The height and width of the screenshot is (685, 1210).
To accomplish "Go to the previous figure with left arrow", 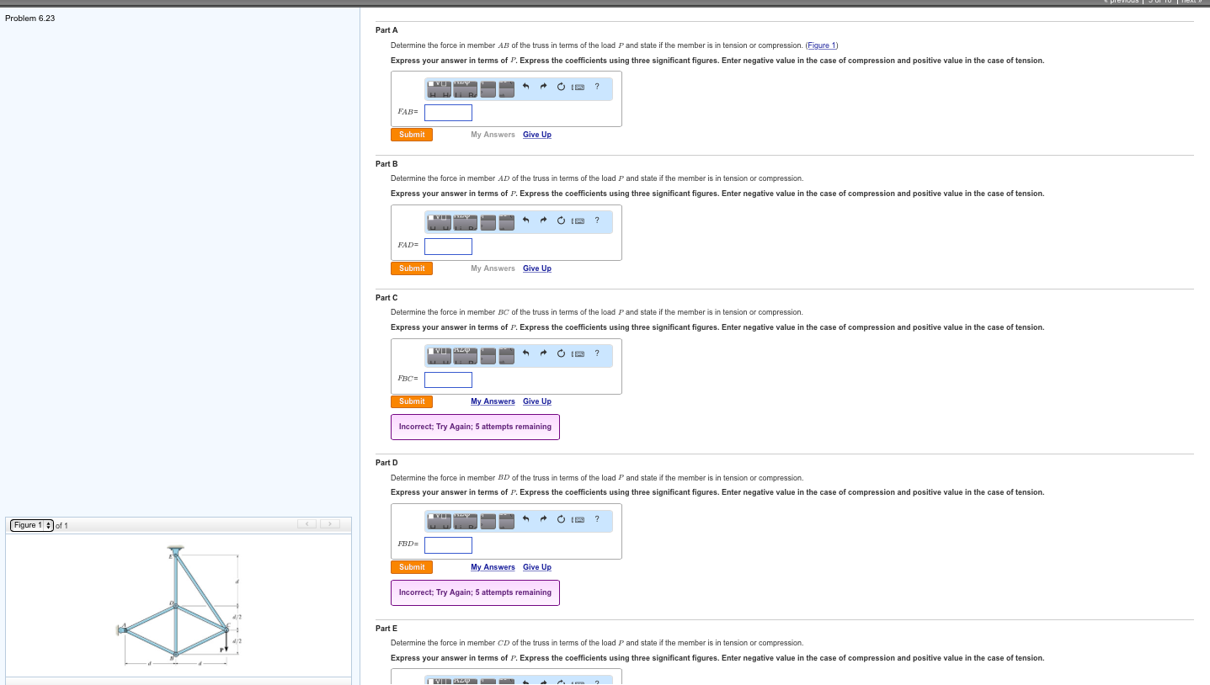I will 309,525.
